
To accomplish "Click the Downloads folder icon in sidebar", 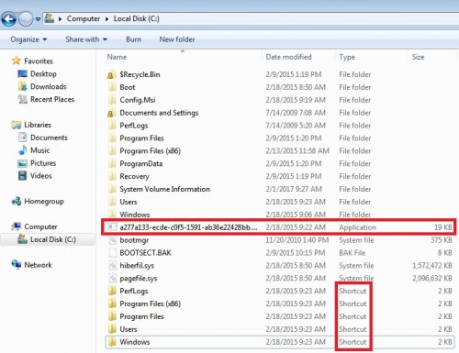I will point(22,86).
